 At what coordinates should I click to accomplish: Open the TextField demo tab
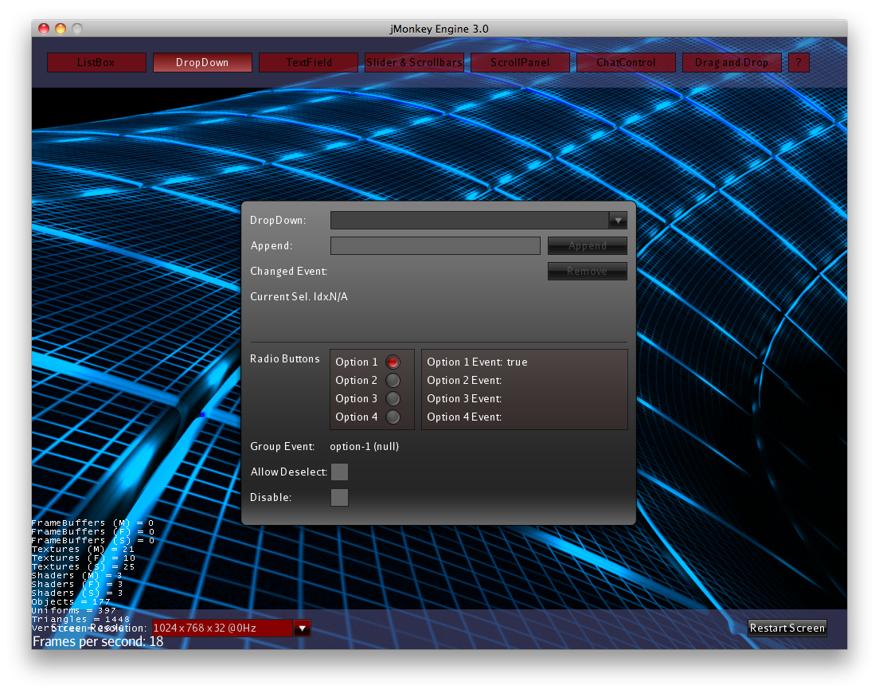(308, 62)
